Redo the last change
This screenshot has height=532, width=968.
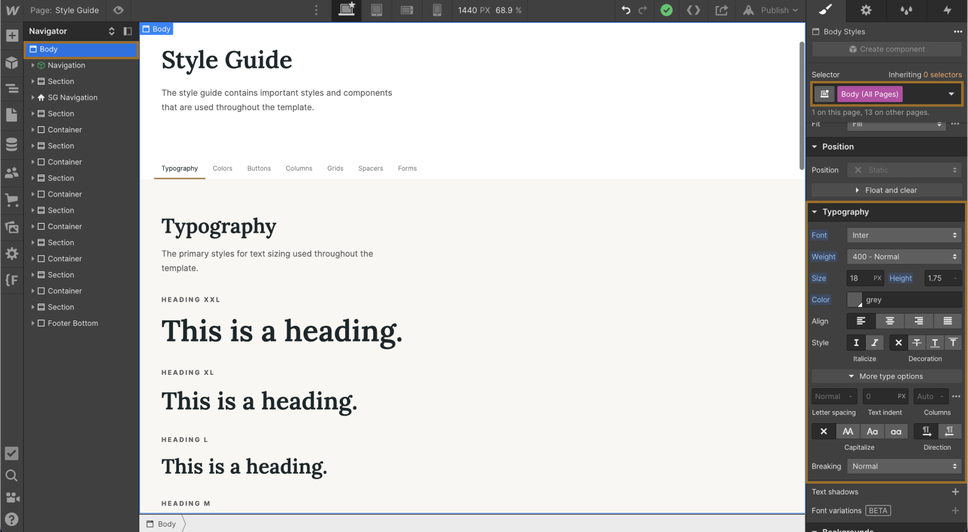click(x=643, y=10)
